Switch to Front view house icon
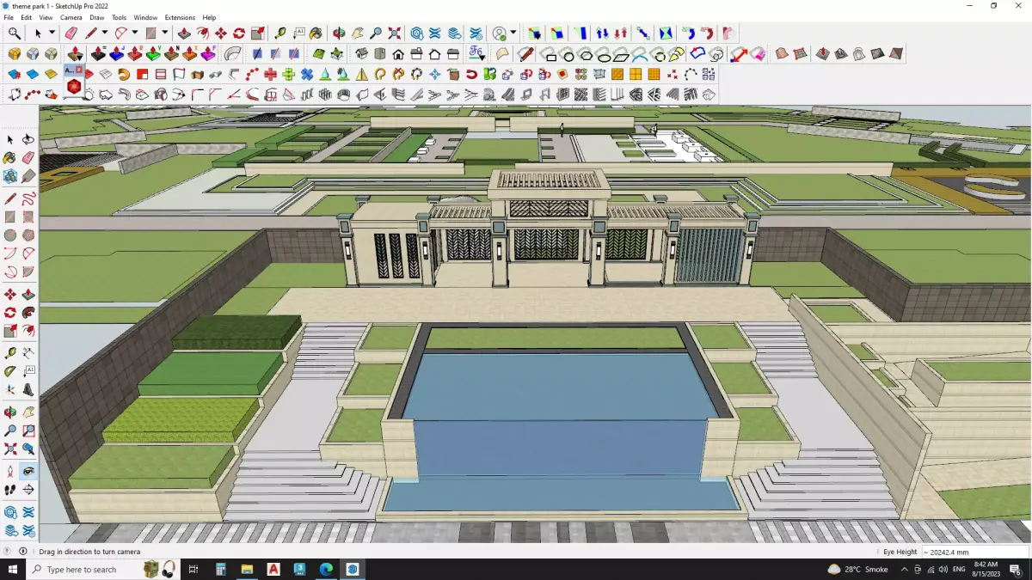1032x580 pixels. pyautogui.click(x=397, y=53)
